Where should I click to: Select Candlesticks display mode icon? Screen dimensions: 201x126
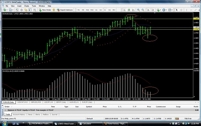(x=129, y=10)
